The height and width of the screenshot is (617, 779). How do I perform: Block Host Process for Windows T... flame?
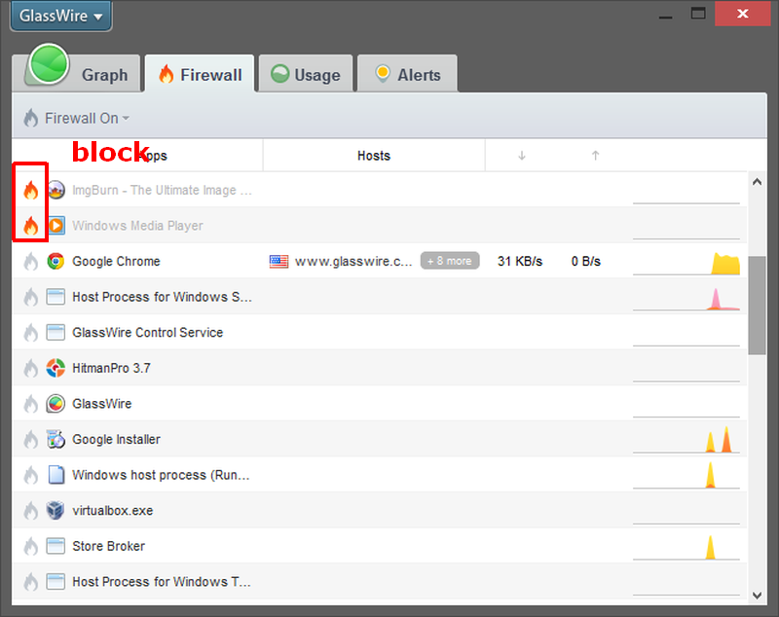31,582
